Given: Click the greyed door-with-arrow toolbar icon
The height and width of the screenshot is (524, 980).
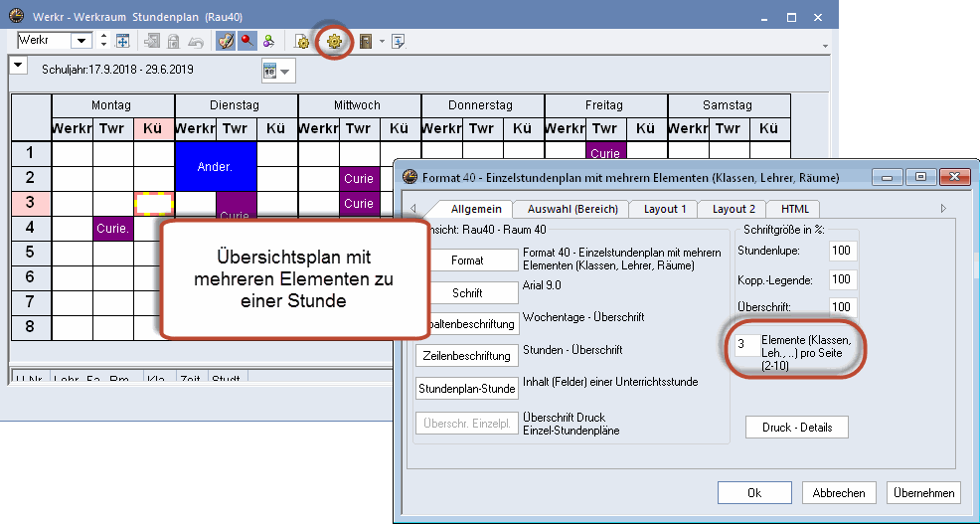Looking at the screenshot, I should pyautogui.click(x=151, y=42).
